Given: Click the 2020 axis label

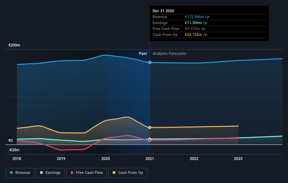Looking at the screenshot, I should pos(106,159).
